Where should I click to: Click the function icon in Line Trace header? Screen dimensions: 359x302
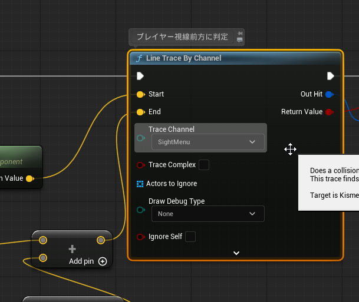pos(139,58)
